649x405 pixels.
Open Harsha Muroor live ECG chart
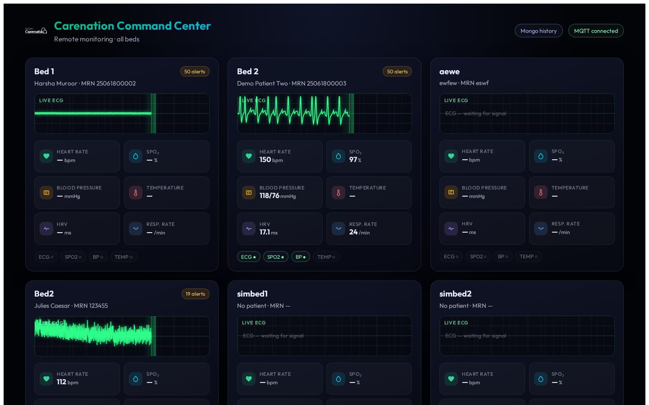coord(122,113)
